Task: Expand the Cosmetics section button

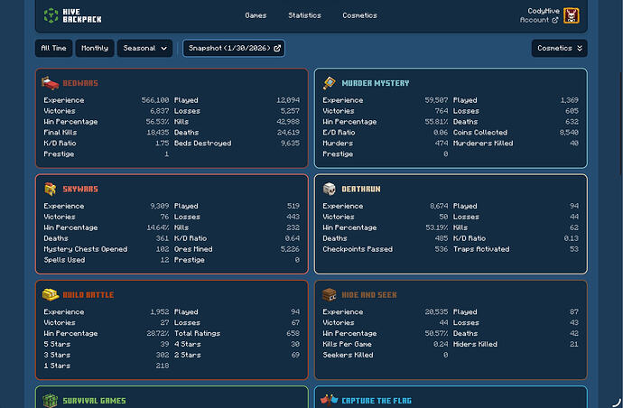Action: [x=559, y=48]
